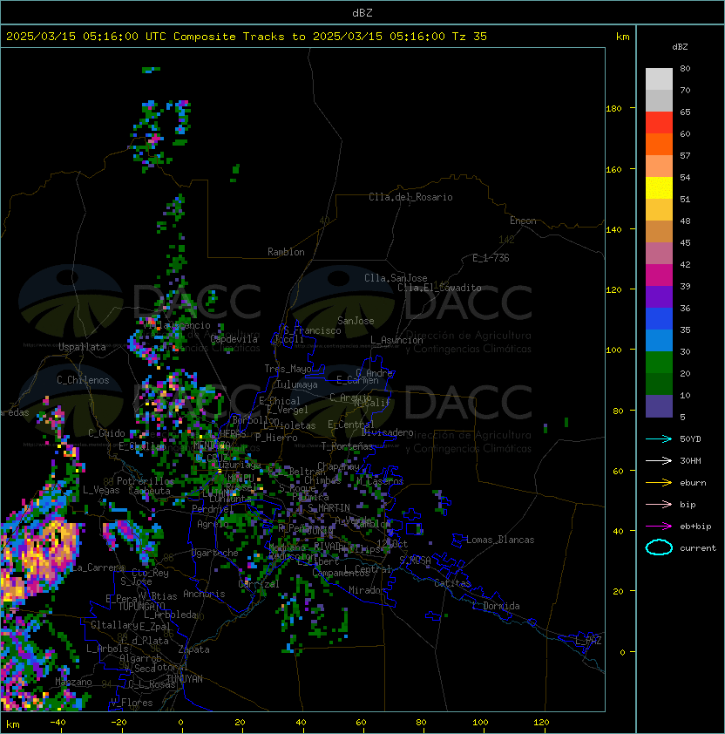
Task: Click the eburn legend label
Action: coord(693,483)
